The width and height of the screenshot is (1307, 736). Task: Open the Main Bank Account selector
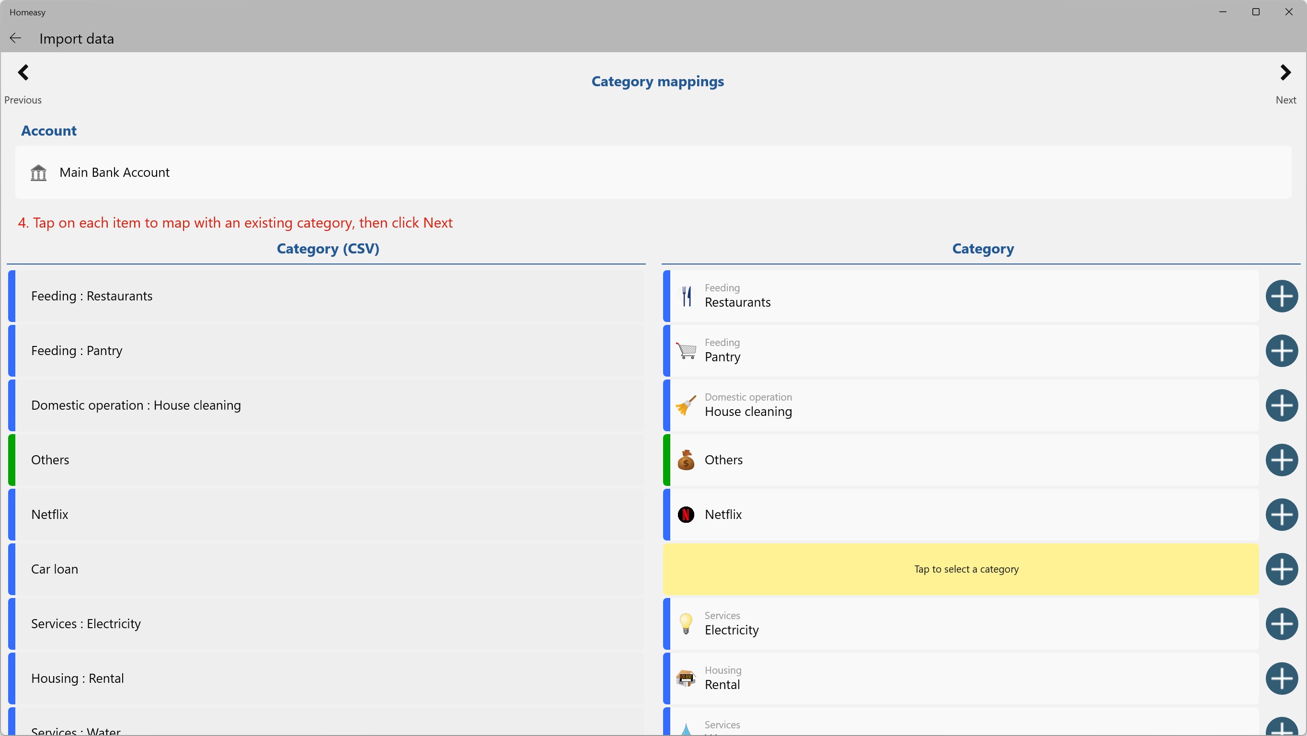pos(653,172)
